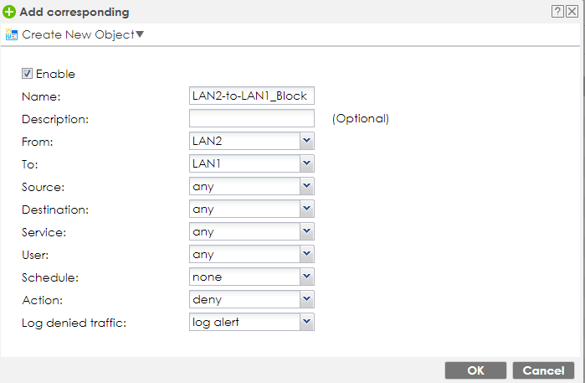Toggle the Enable checkbox
The image size is (585, 383).
tap(27, 74)
